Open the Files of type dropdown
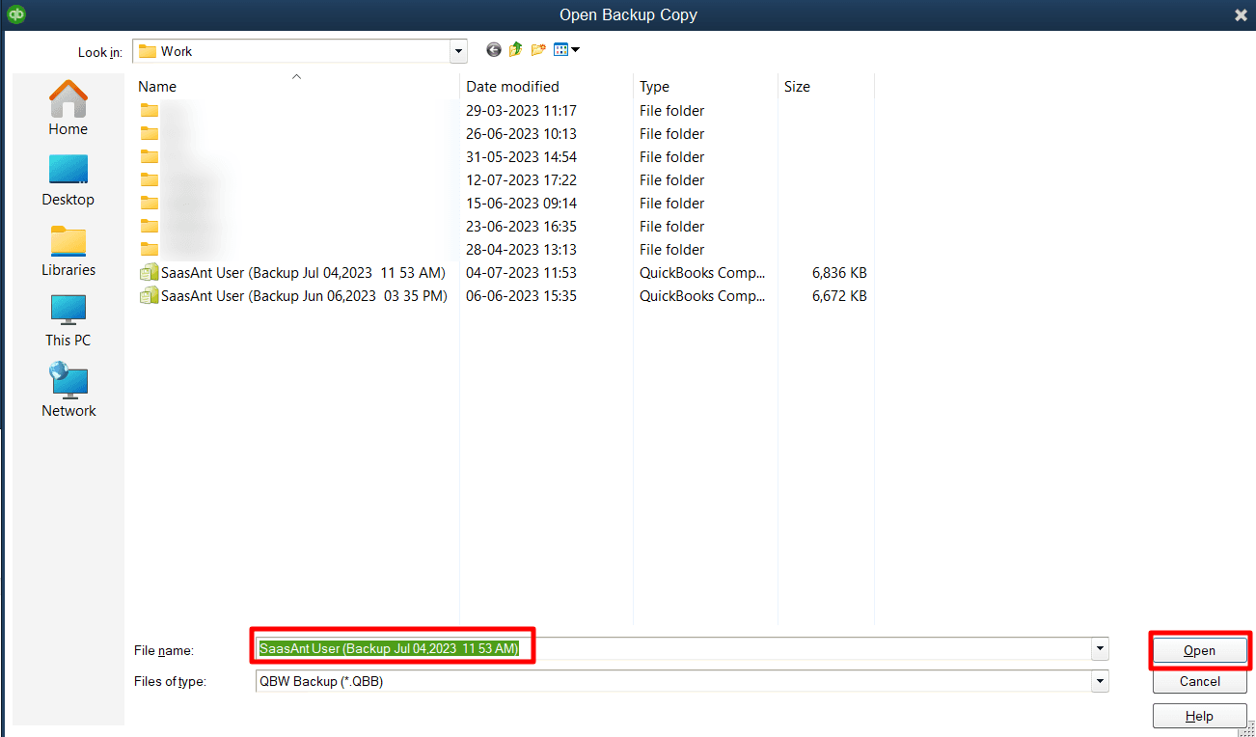Image resolution: width=1256 pixels, height=737 pixels. tap(1100, 681)
